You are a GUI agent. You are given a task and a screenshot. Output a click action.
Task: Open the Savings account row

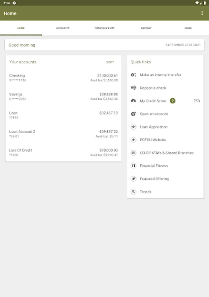[63, 96]
